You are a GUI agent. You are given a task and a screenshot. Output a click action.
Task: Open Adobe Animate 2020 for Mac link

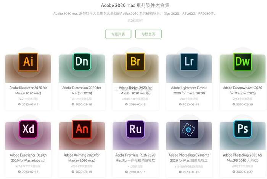click(82, 158)
